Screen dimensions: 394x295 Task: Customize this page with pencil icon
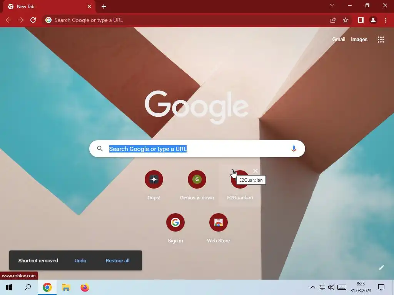pos(381,267)
